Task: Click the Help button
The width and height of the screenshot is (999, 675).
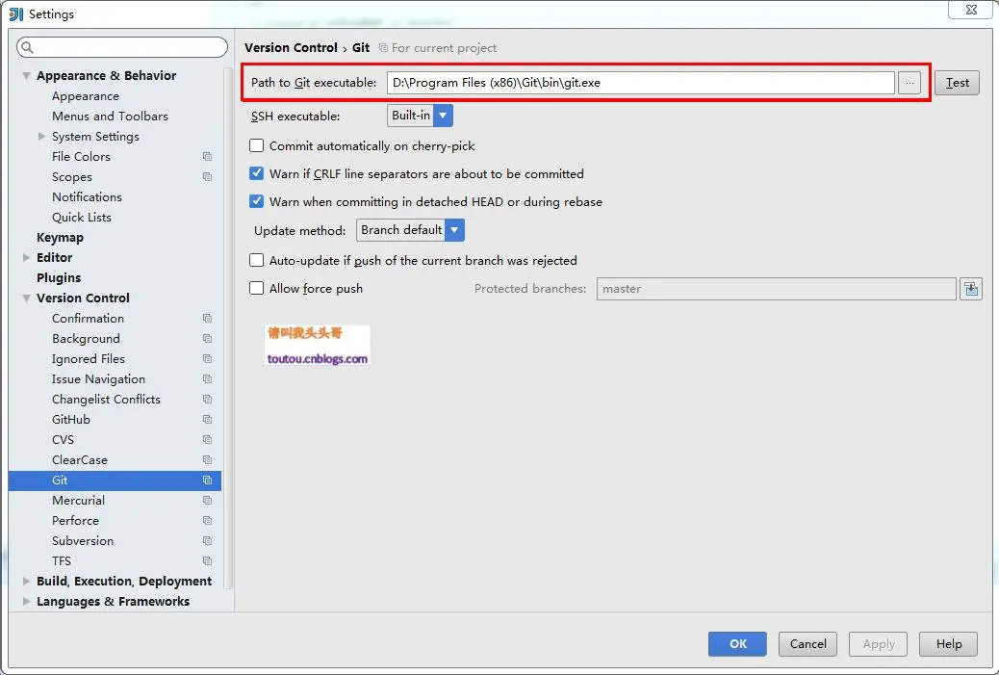Action: point(949,644)
